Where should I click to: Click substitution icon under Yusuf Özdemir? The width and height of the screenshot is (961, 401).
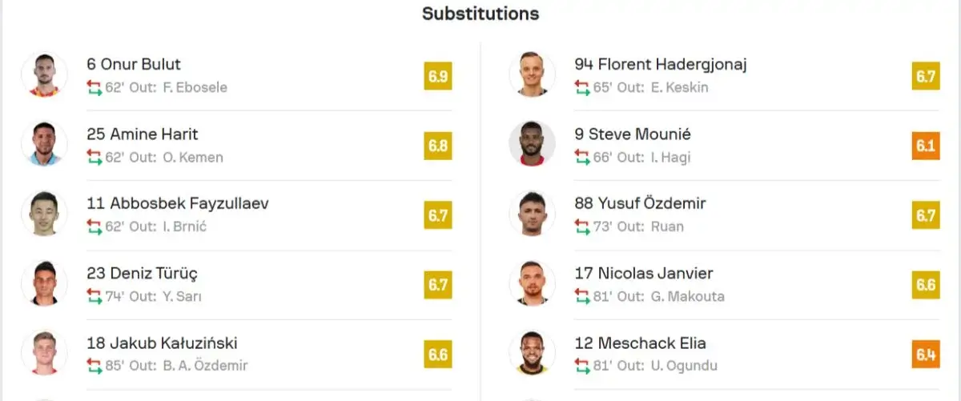[x=582, y=227]
